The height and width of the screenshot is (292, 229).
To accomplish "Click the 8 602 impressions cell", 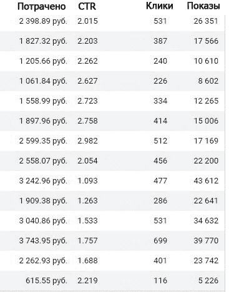I will coord(208,81).
